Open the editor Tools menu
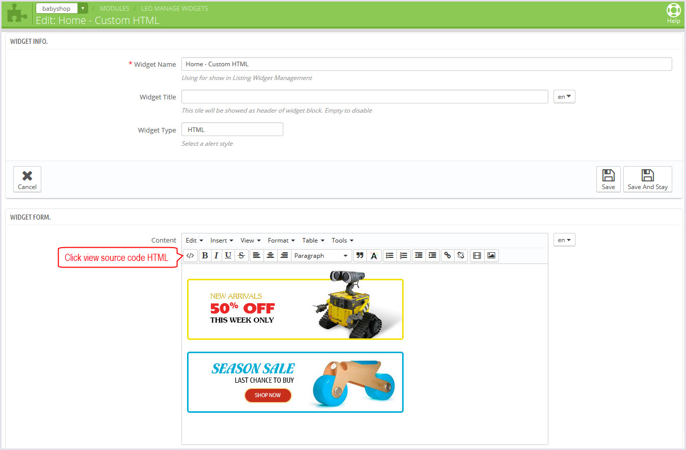The height and width of the screenshot is (450, 686). [342, 240]
